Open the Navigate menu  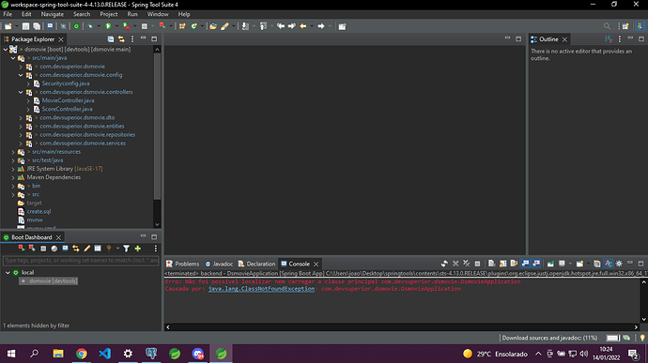pos(52,14)
